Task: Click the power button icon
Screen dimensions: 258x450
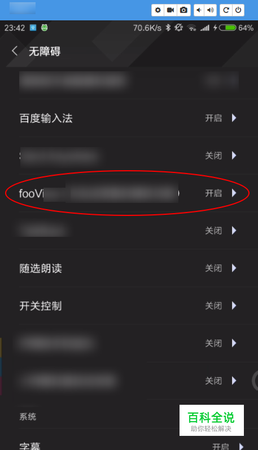Action: point(238,10)
